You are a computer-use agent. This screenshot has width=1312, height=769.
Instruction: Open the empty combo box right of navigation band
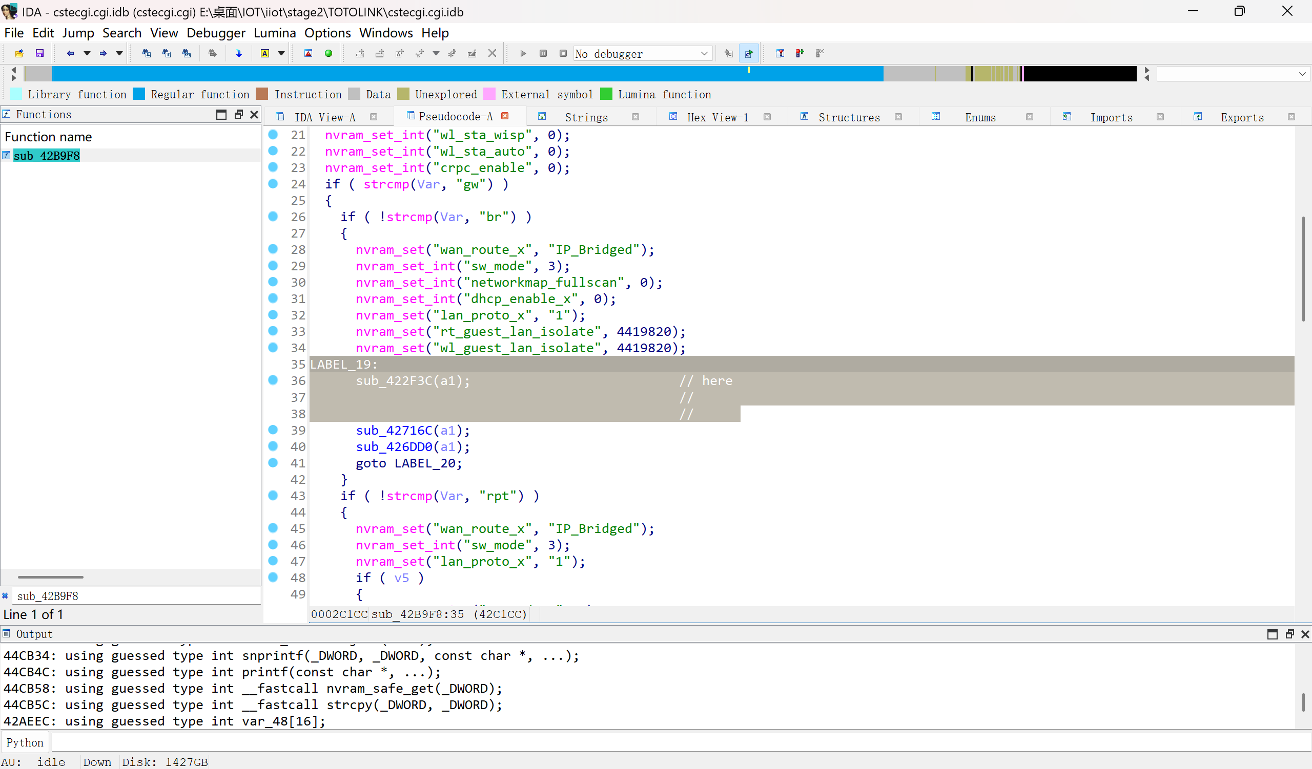(1233, 74)
